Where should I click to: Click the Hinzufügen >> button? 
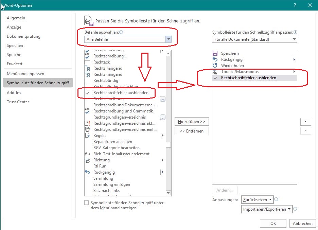[192, 122]
